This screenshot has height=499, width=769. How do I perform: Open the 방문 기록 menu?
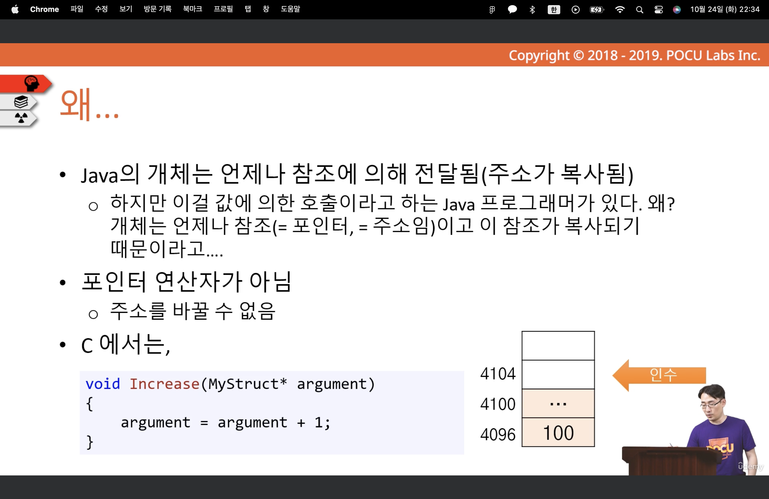(157, 9)
